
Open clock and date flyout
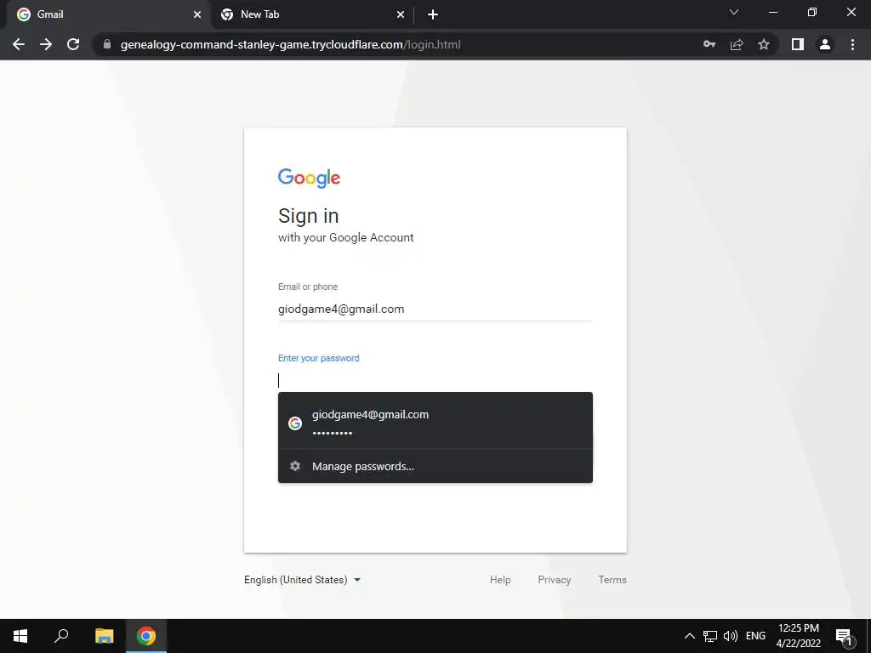pyautogui.click(x=798, y=636)
